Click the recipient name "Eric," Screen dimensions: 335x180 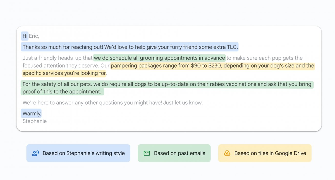34,36
